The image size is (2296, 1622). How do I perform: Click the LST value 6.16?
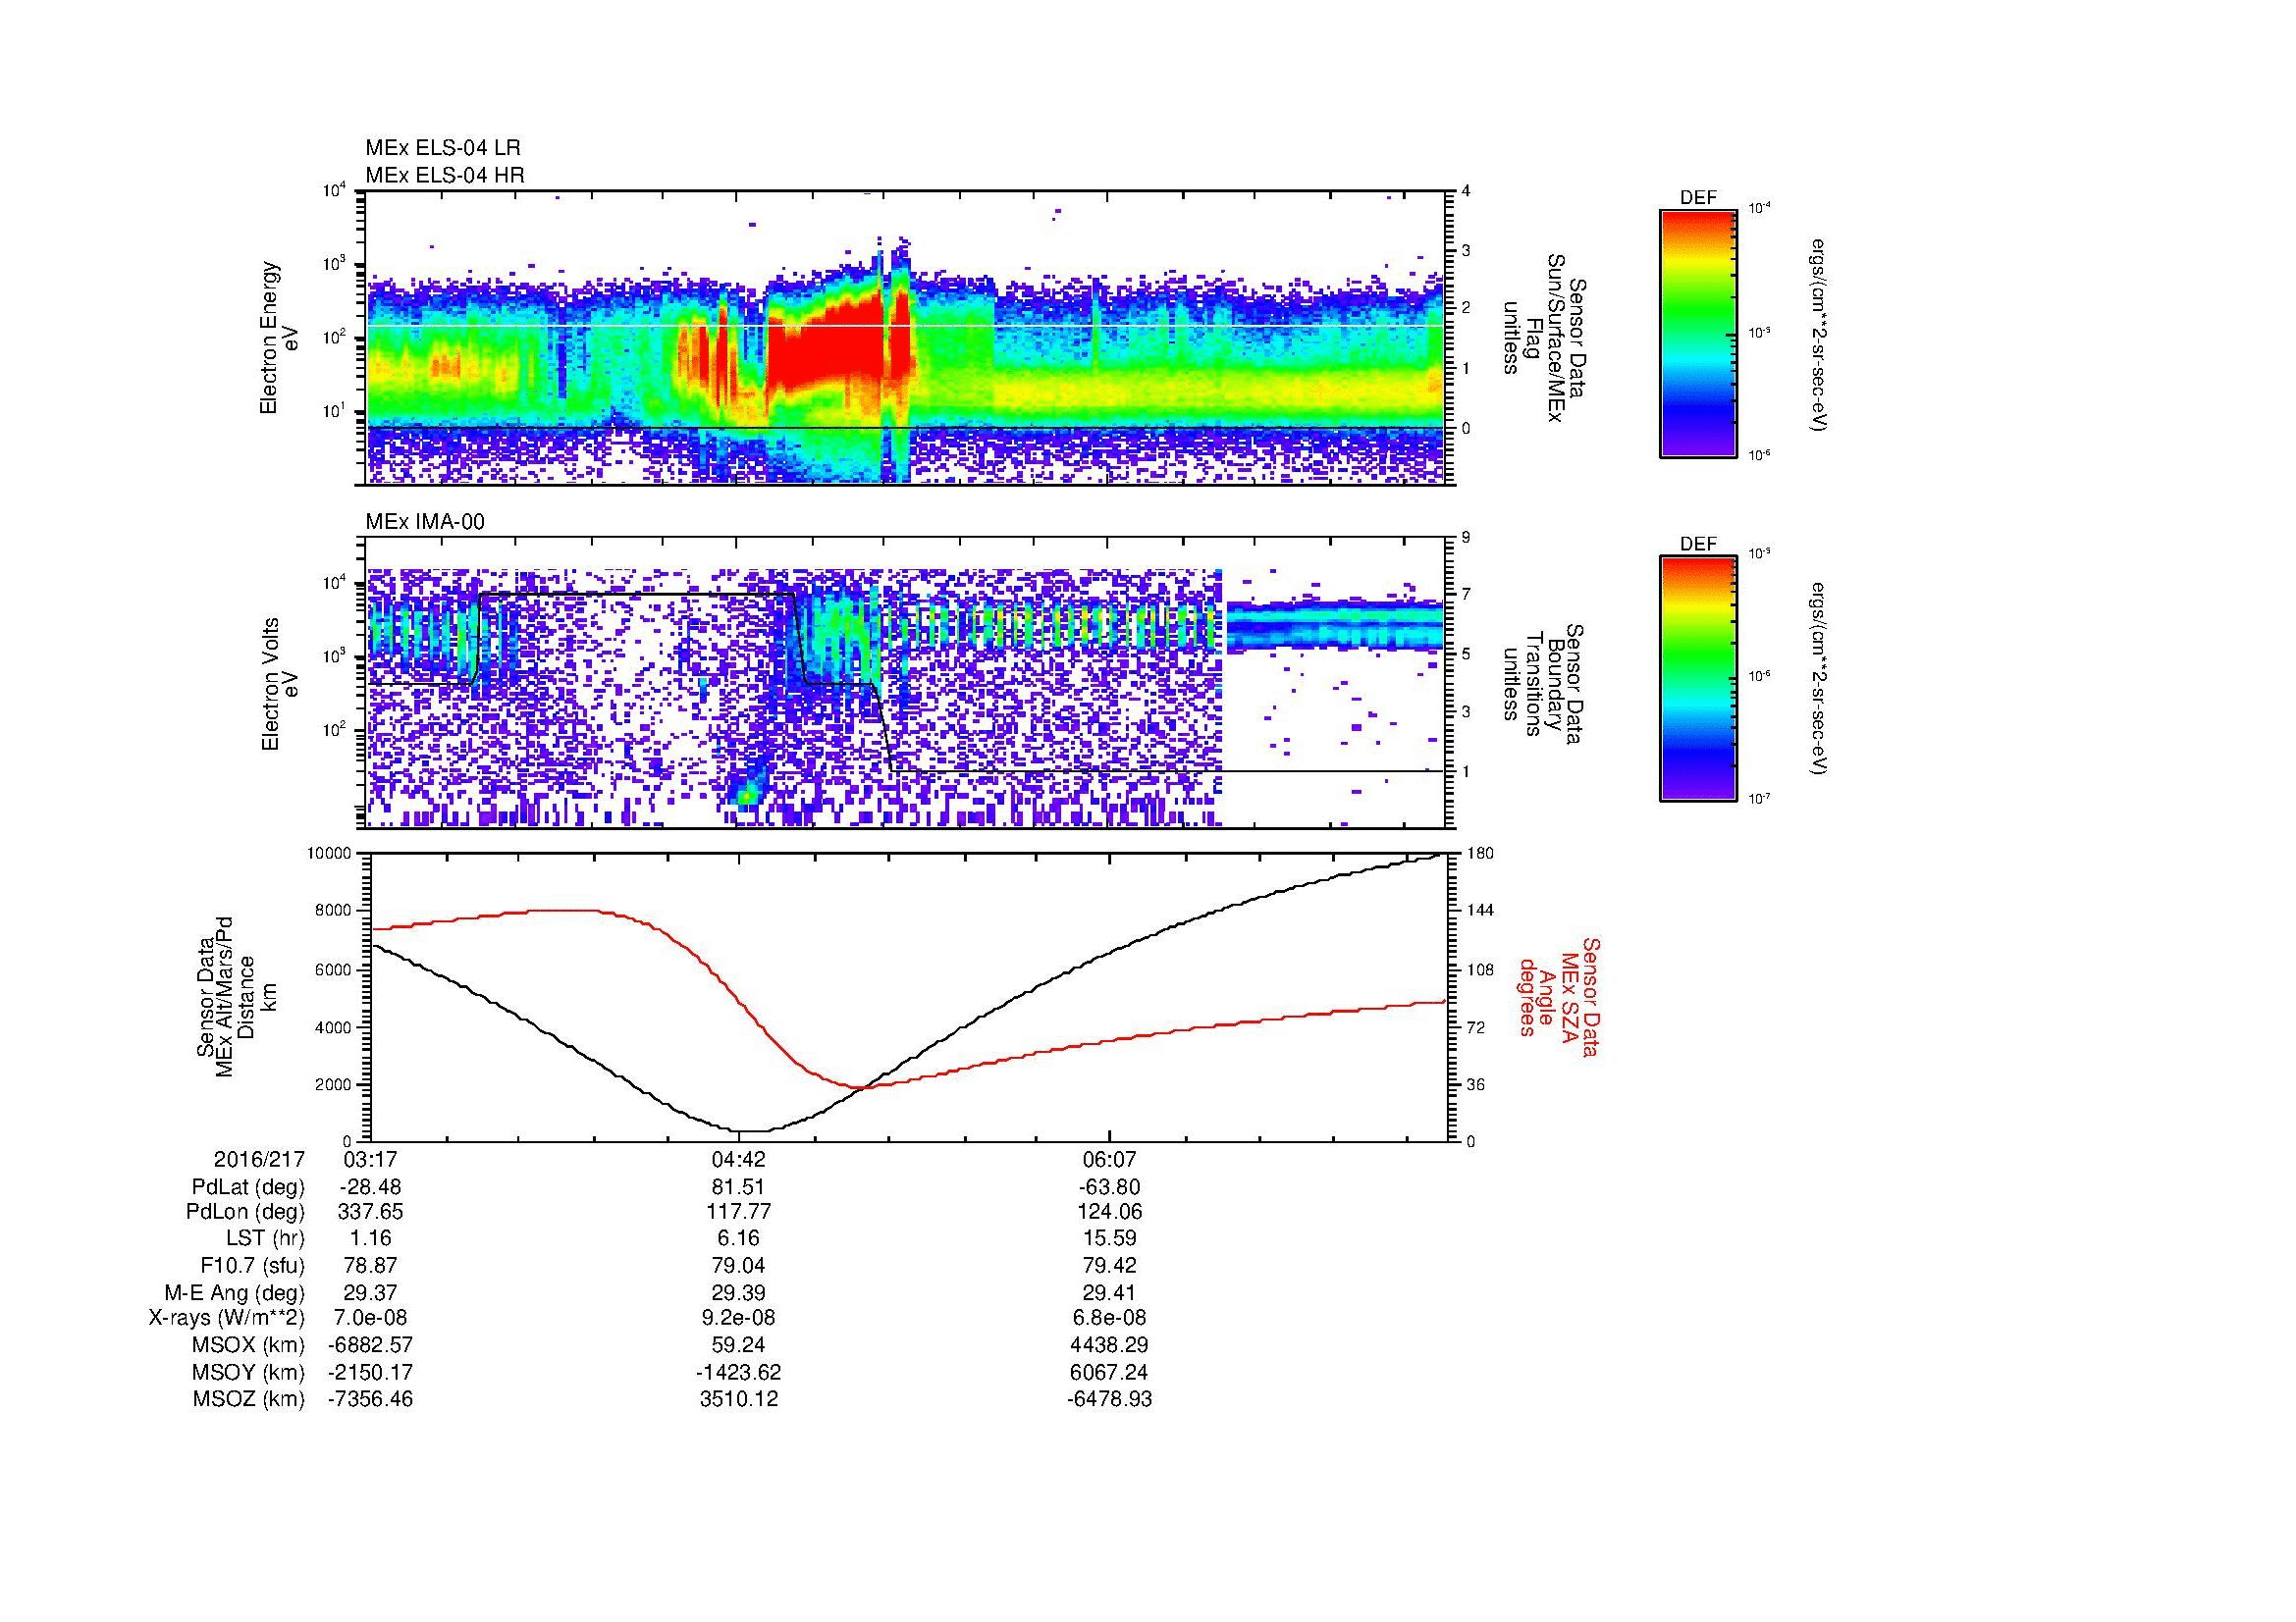pos(739,1238)
